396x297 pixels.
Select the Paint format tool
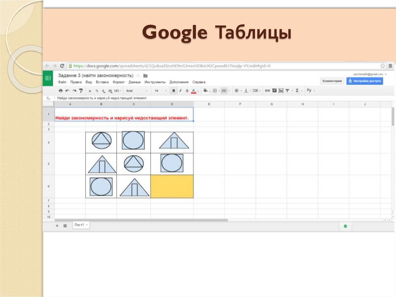[x=81, y=91]
